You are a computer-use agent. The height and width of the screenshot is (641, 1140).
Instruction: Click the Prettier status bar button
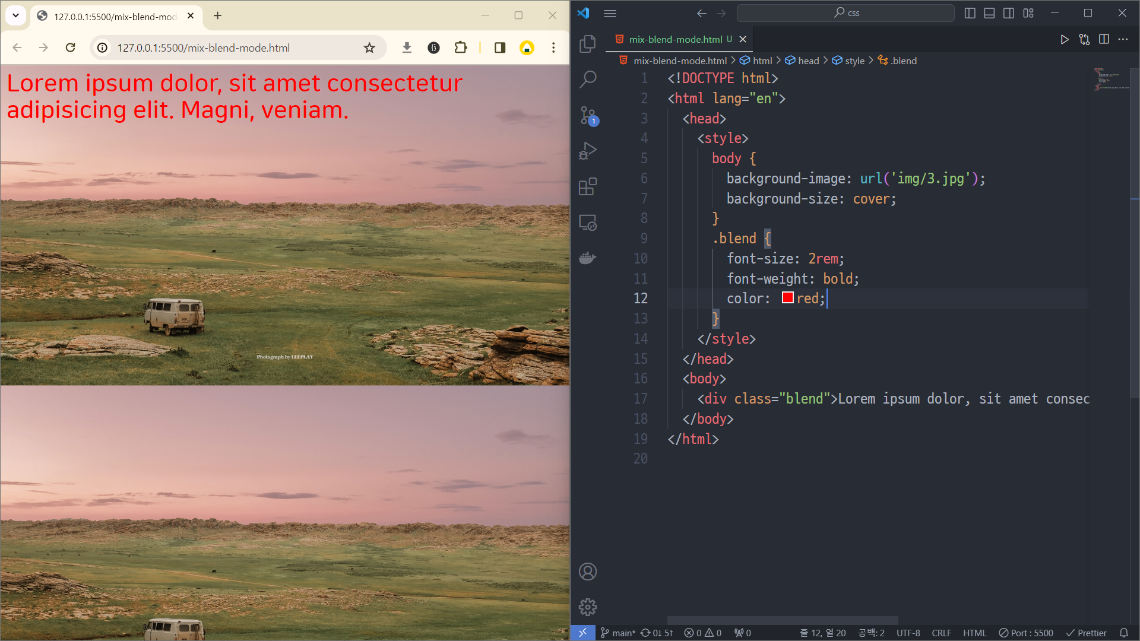(x=1086, y=633)
